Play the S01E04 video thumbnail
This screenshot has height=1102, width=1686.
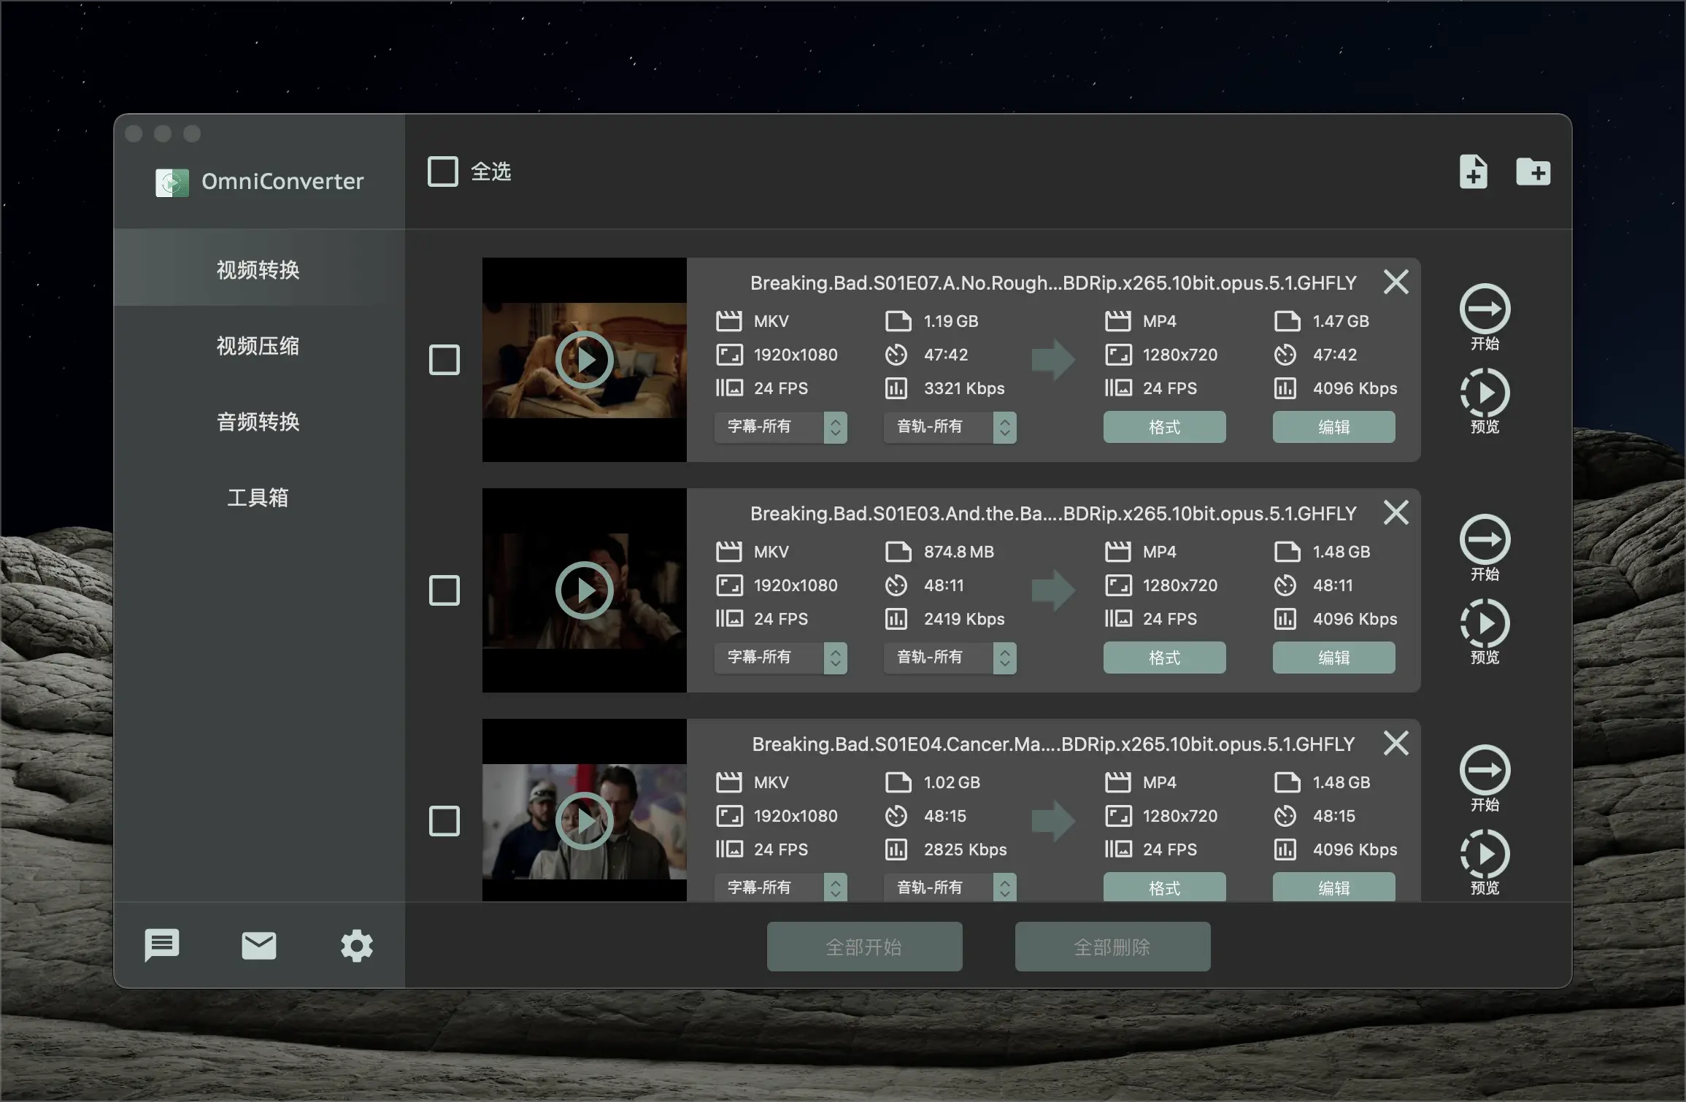[584, 821]
